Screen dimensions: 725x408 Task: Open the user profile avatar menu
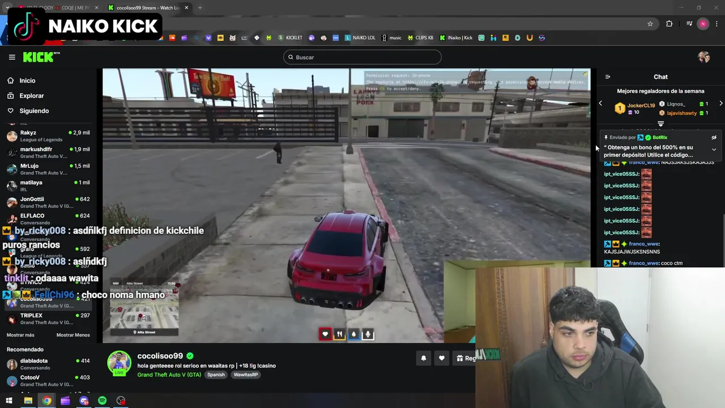pos(703,57)
